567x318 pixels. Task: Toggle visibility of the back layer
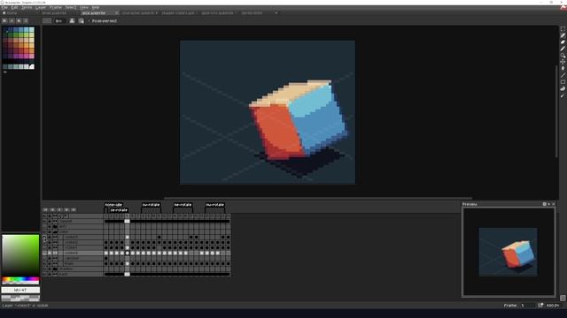click(x=44, y=274)
